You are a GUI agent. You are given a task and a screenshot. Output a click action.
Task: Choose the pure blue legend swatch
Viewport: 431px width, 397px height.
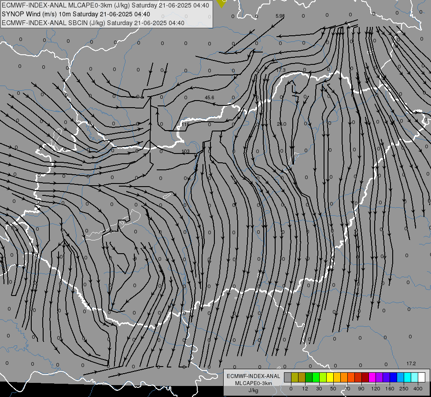(393, 377)
